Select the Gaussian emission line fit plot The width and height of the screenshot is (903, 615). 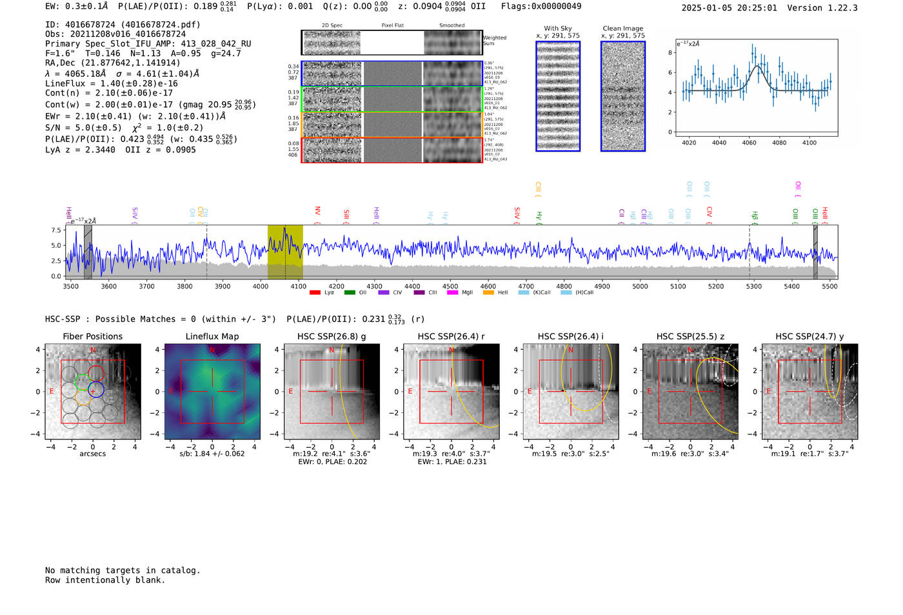coord(756,88)
